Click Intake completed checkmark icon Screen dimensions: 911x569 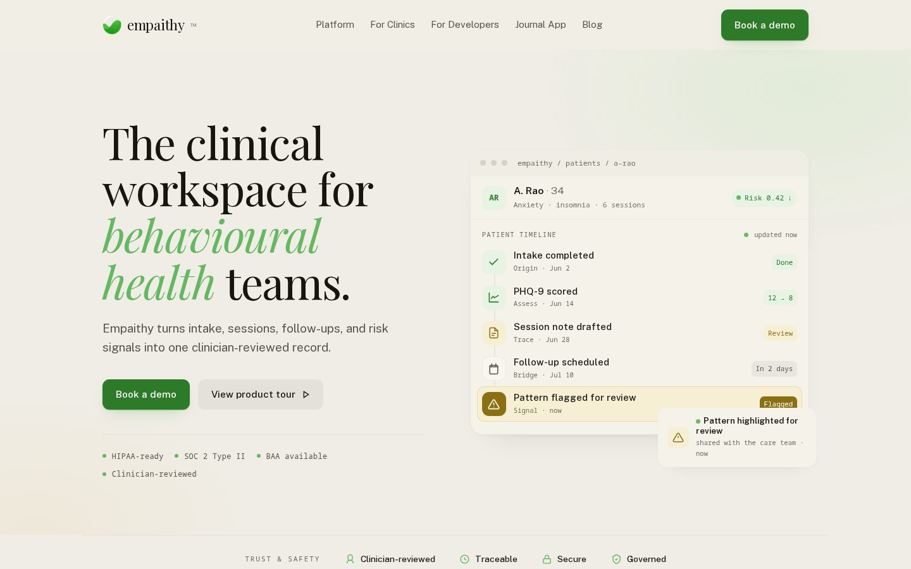(x=493, y=262)
